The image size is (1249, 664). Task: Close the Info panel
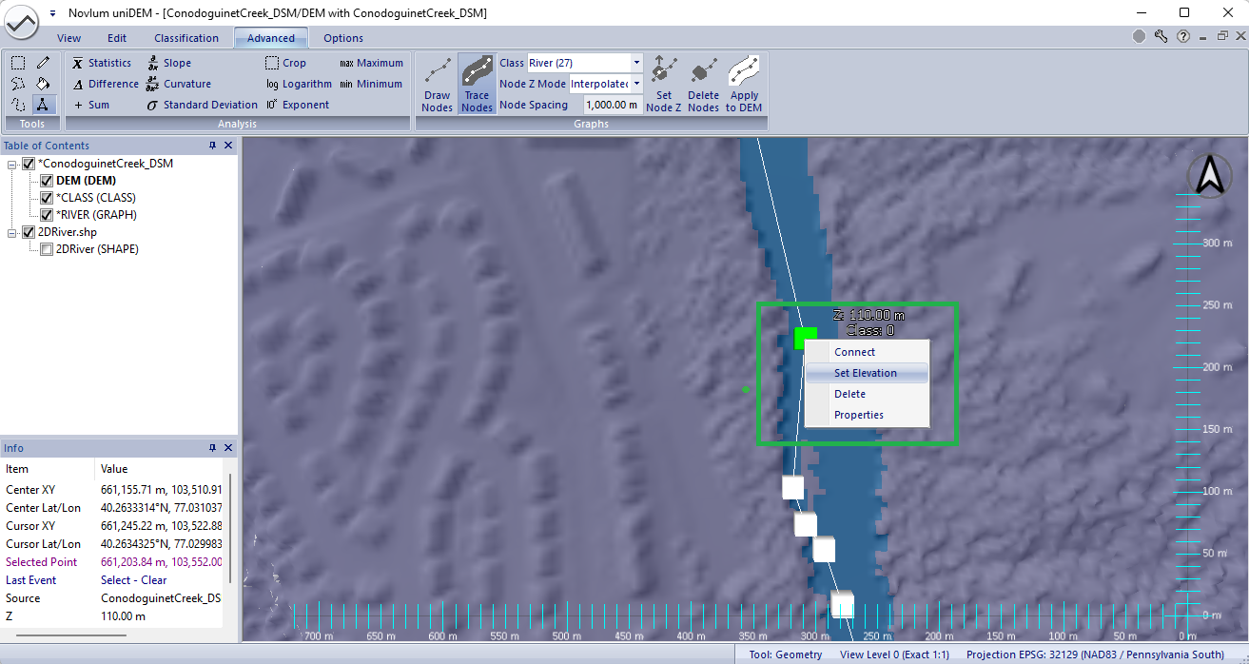(x=228, y=448)
